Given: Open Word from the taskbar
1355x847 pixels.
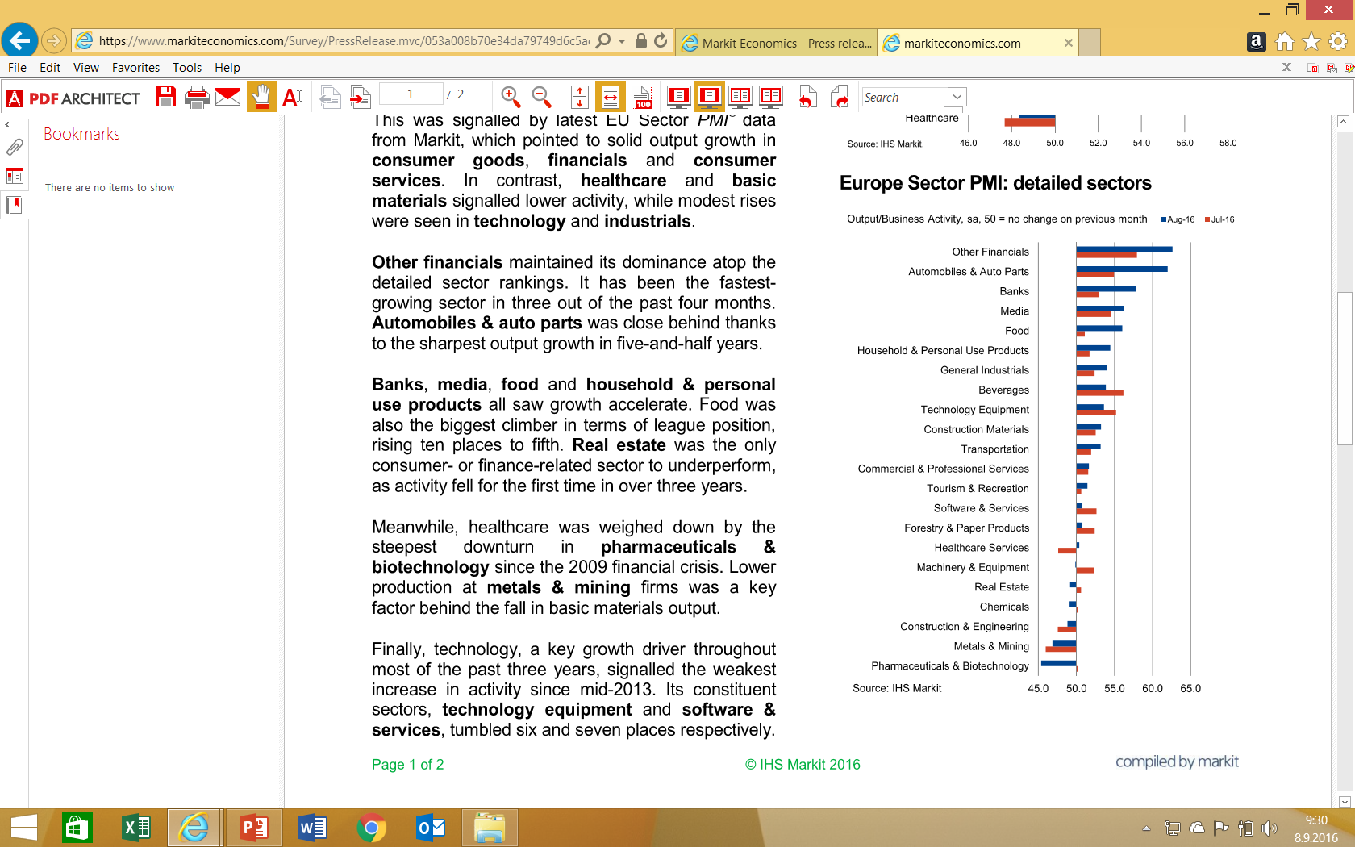Looking at the screenshot, I should pos(313,828).
